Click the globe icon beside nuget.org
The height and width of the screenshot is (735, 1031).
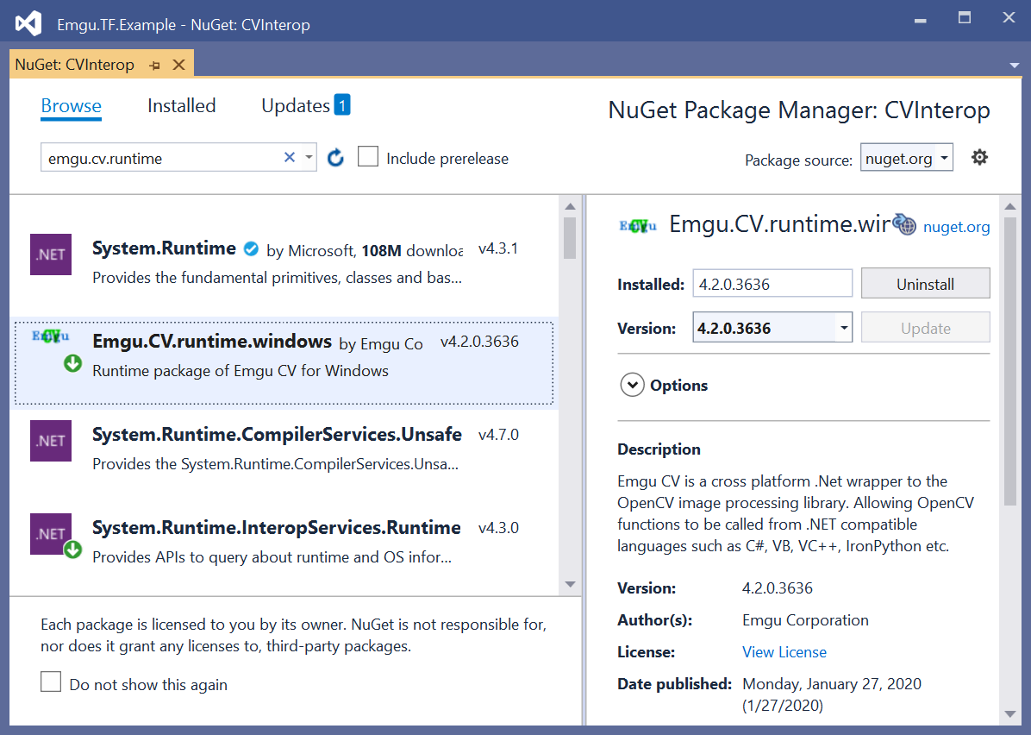(904, 224)
